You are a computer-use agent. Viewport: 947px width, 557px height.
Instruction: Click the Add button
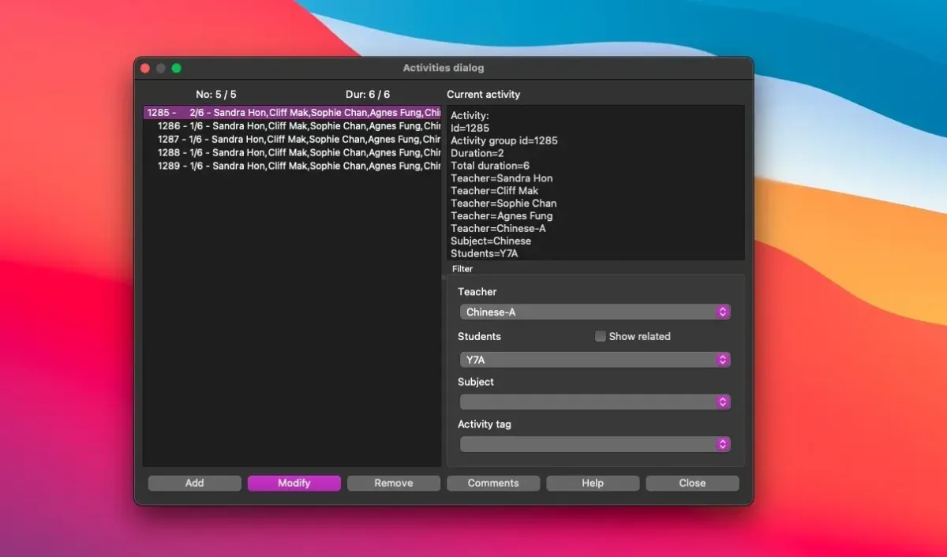tap(194, 483)
